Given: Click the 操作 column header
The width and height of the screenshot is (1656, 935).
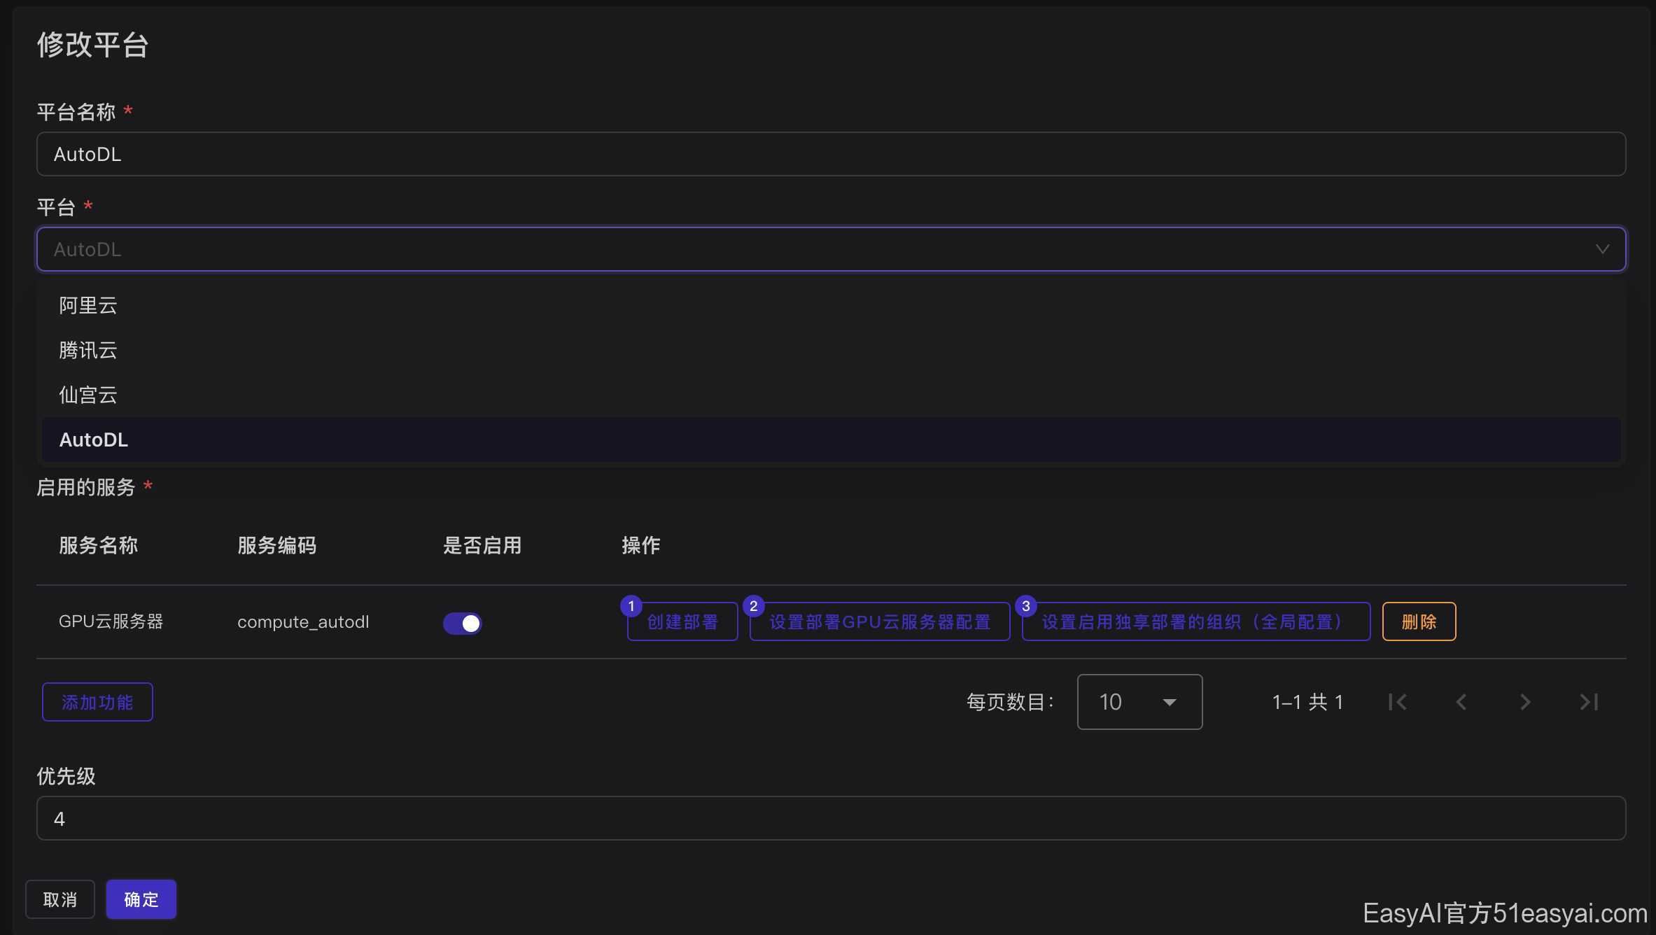Looking at the screenshot, I should [x=640, y=545].
